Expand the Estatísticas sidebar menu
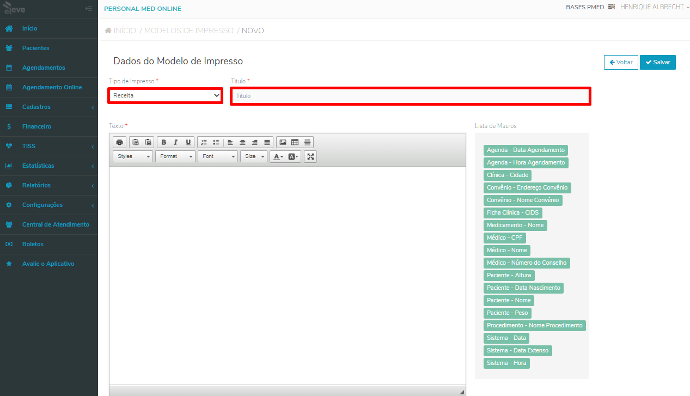Viewport: 690px width, 396px height. pos(49,166)
